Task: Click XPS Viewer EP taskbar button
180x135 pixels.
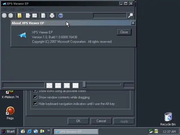Action: (x=76, y=131)
